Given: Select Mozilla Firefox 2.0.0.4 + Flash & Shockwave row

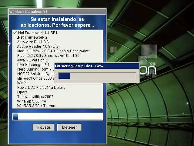Looking at the screenshot, I should click(x=53, y=51).
